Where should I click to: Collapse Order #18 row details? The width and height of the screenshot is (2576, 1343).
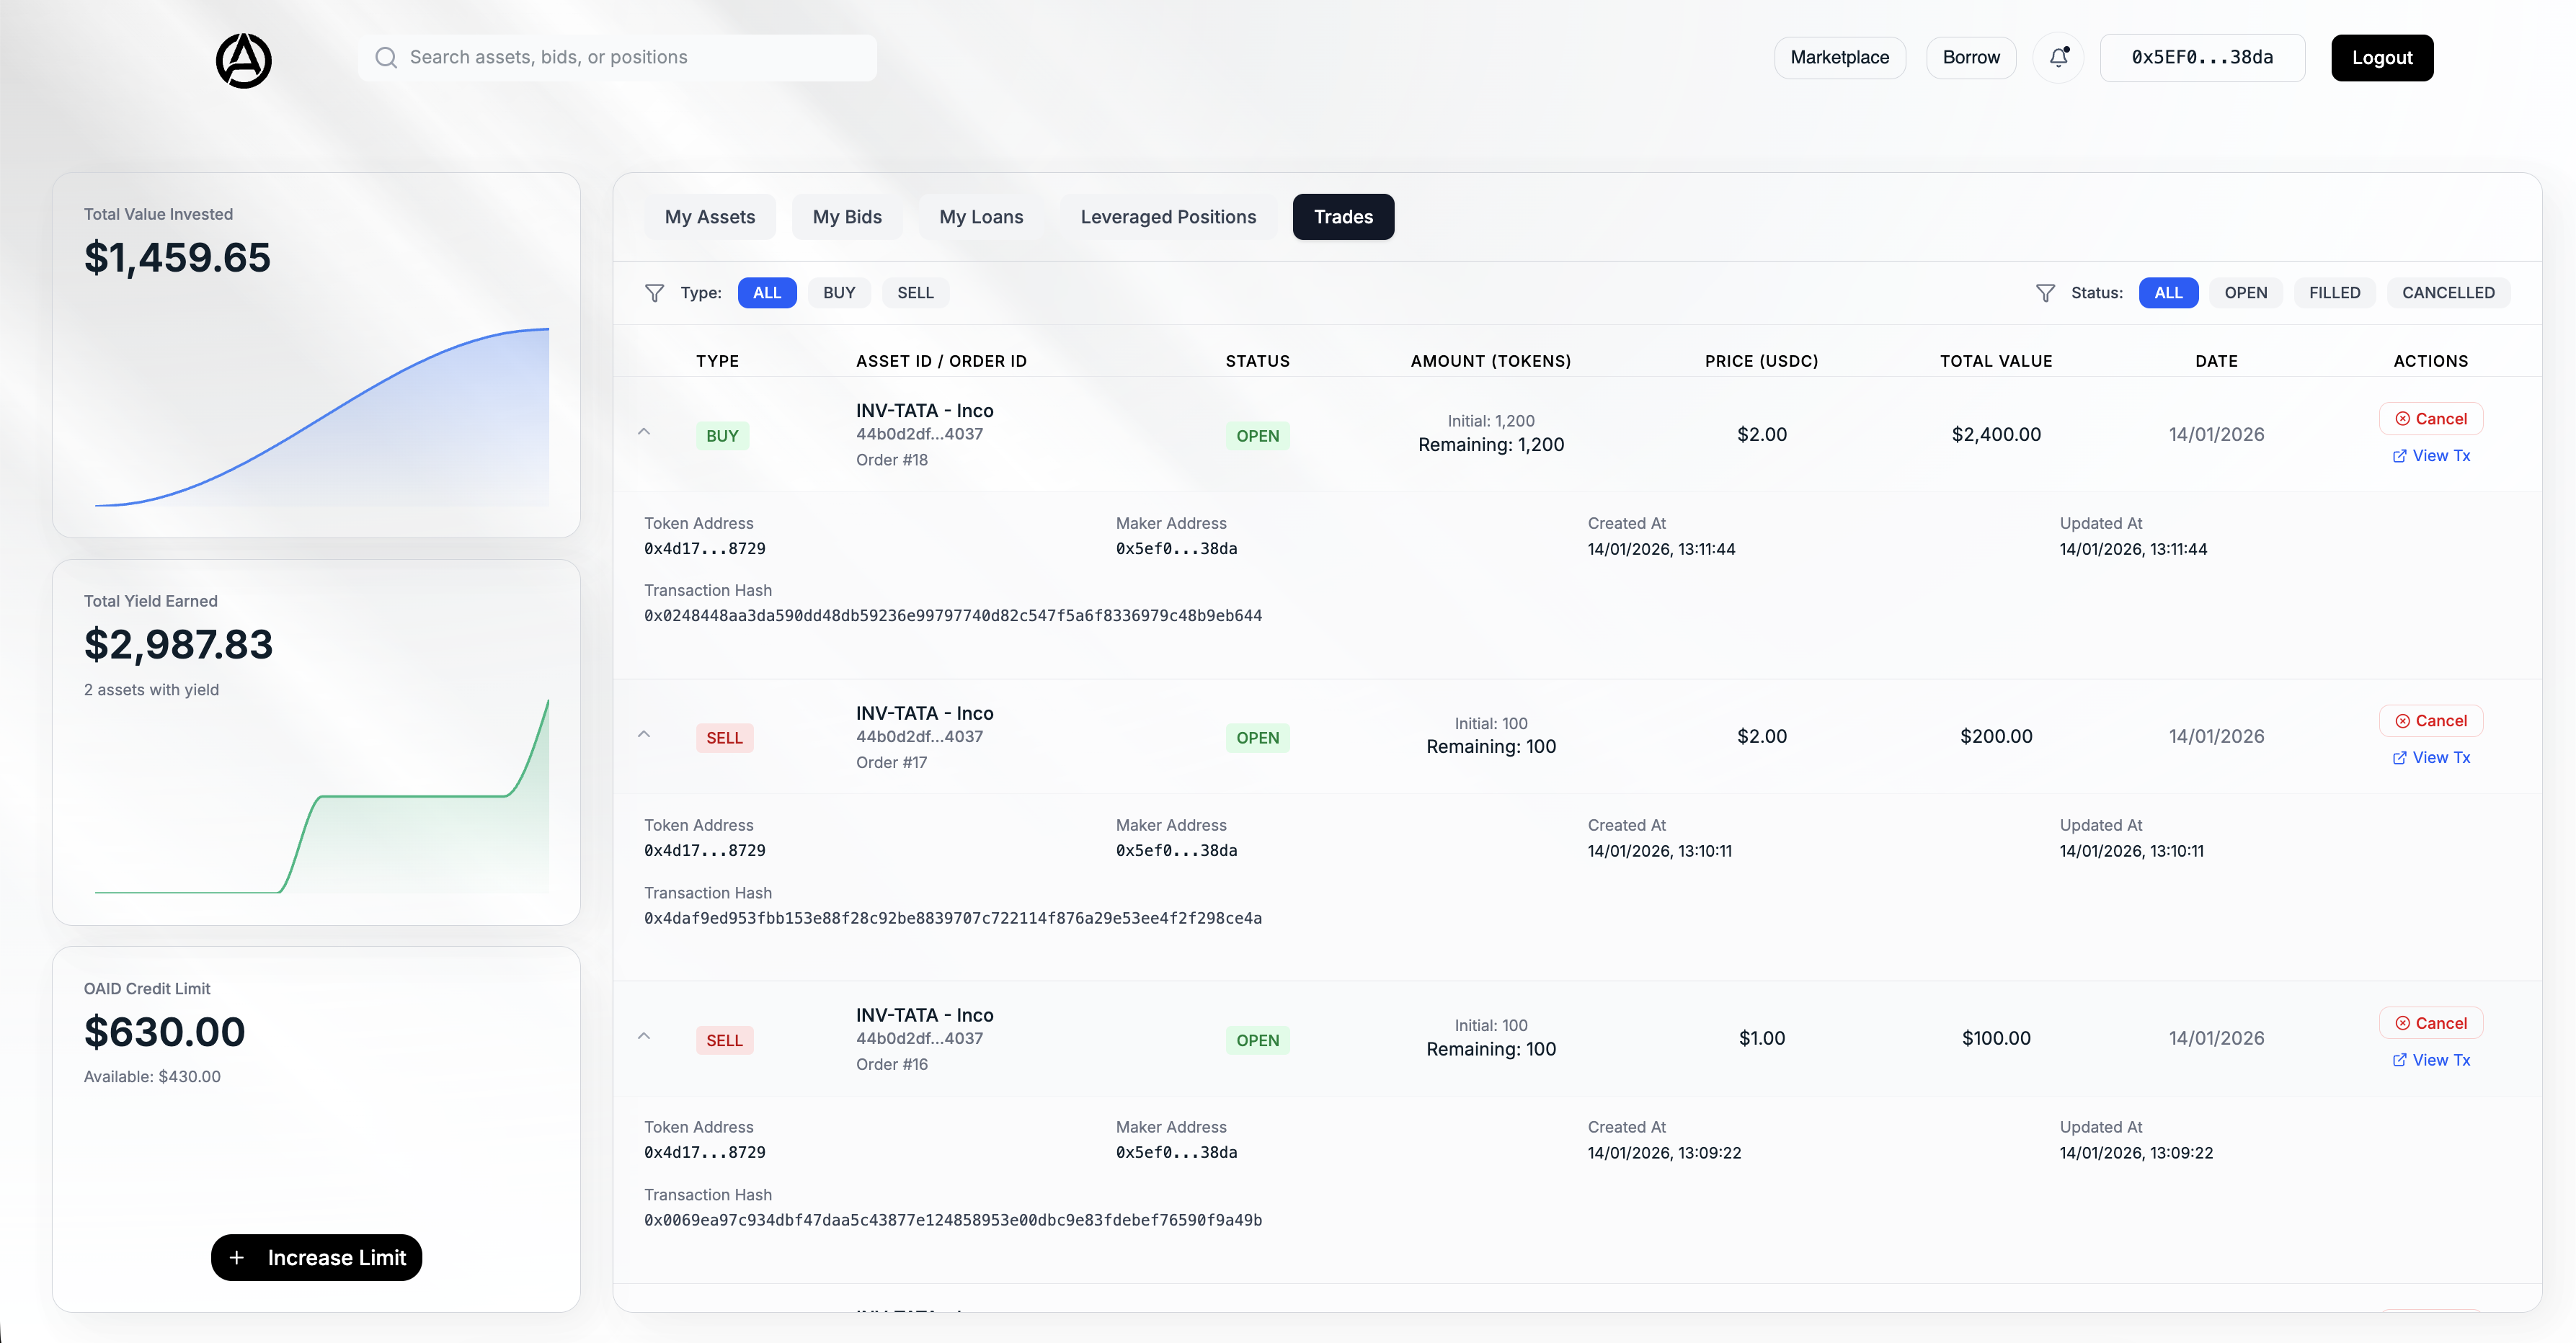644,432
